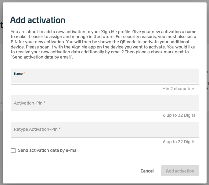
Task: Click the 'Add activation' dialog heading
Action: tap(38, 20)
